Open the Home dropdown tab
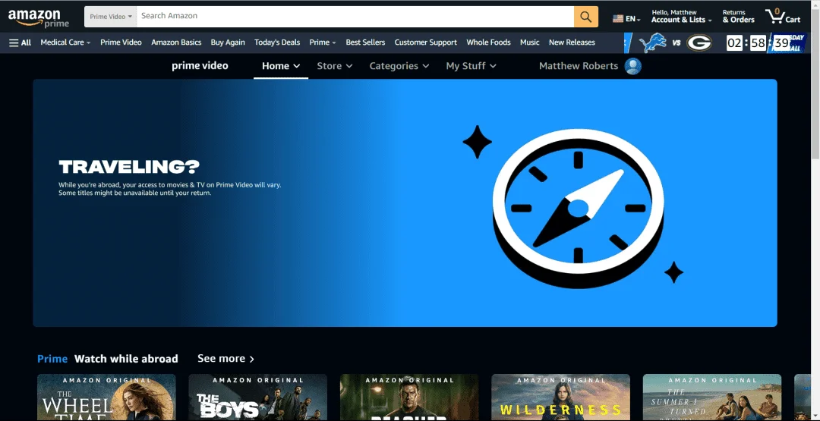The width and height of the screenshot is (820, 421). [x=281, y=66]
